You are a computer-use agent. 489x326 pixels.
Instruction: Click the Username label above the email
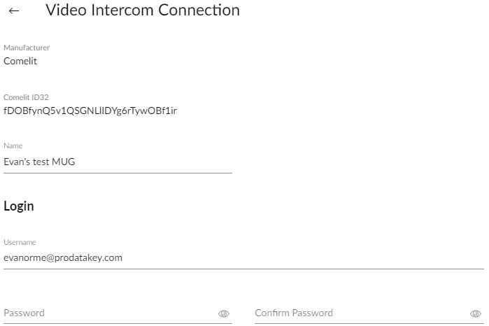20,242
